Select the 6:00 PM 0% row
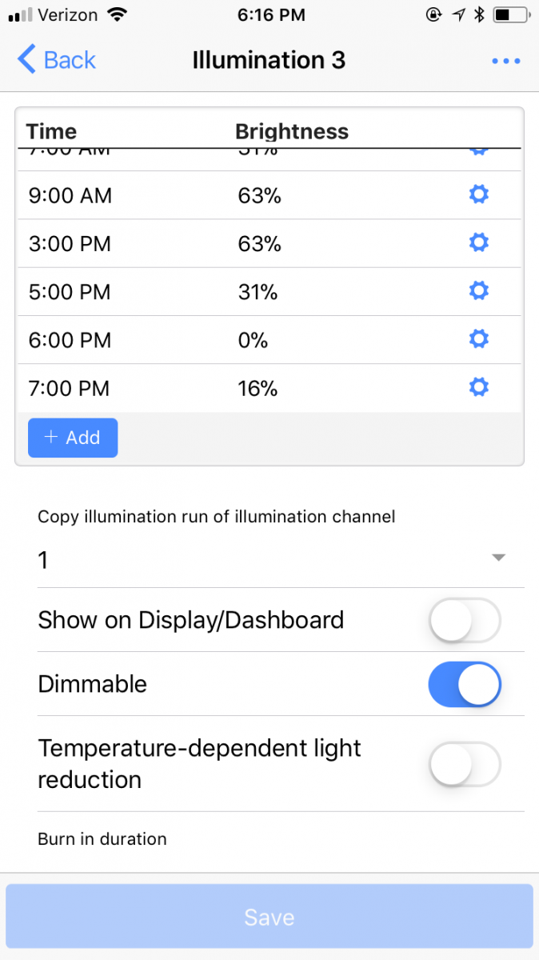This screenshot has width=539, height=960. 269,340
